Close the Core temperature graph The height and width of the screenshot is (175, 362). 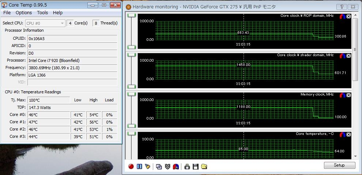click(x=348, y=135)
